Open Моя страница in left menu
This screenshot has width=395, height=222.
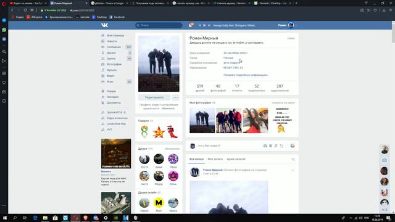(115, 36)
